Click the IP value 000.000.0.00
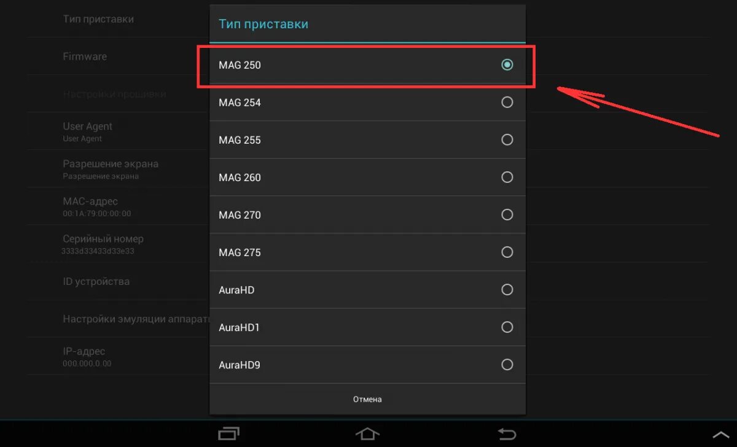Screen dimensions: 737x447 [87, 363]
